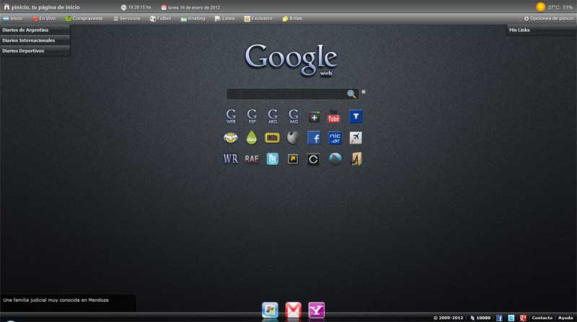The width and height of the screenshot is (577, 322).
Task: Open the Twitter bird shortcut in the grid
Action: point(272,159)
